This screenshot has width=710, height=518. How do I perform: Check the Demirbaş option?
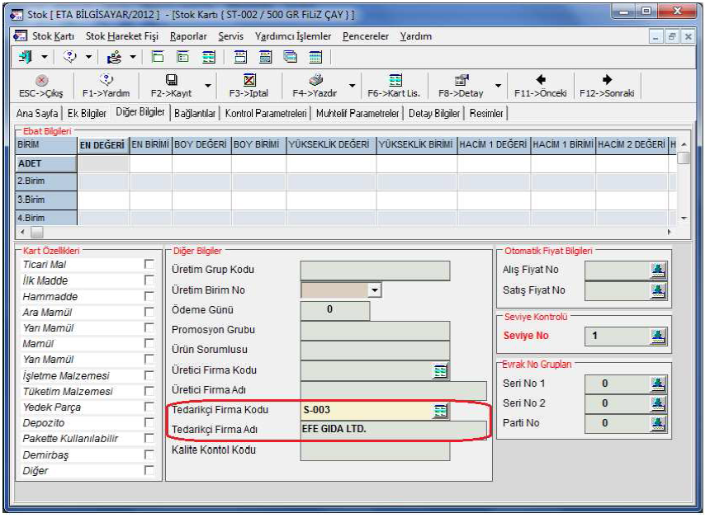pos(149,454)
